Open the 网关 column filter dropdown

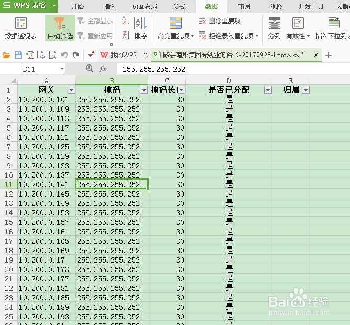71,90
